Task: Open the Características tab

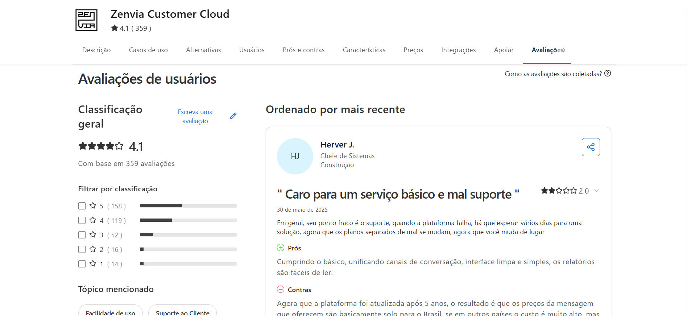Action: 364,50
